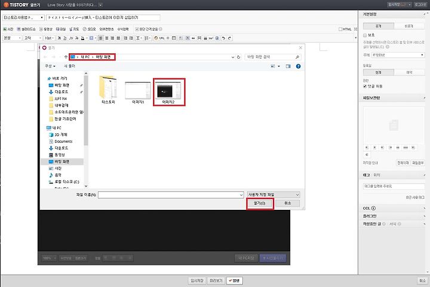Select 로컬 디스크 (C:) in the tree

(66, 182)
